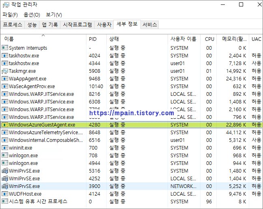Click memory value 44,112 K
This screenshot has width=263, height=209.
(236, 133)
